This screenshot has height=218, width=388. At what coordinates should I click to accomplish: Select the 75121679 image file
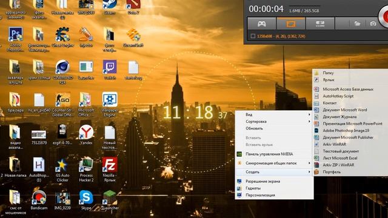pos(39,137)
